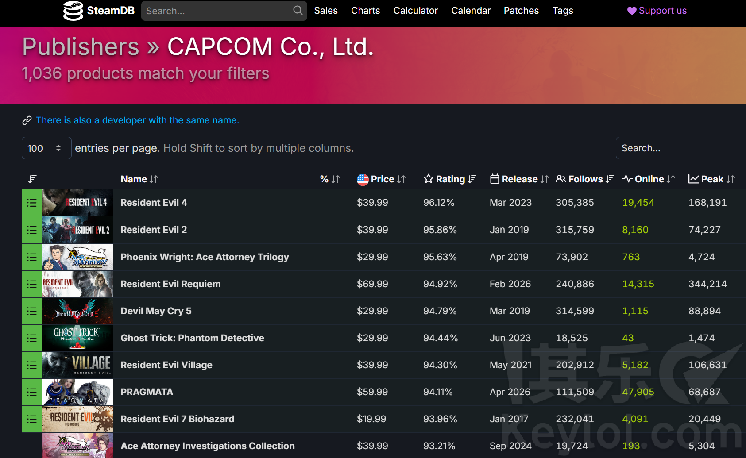Viewport: 746px width, 458px height.
Task: Click the first column sort icon in header
Action: pos(32,179)
